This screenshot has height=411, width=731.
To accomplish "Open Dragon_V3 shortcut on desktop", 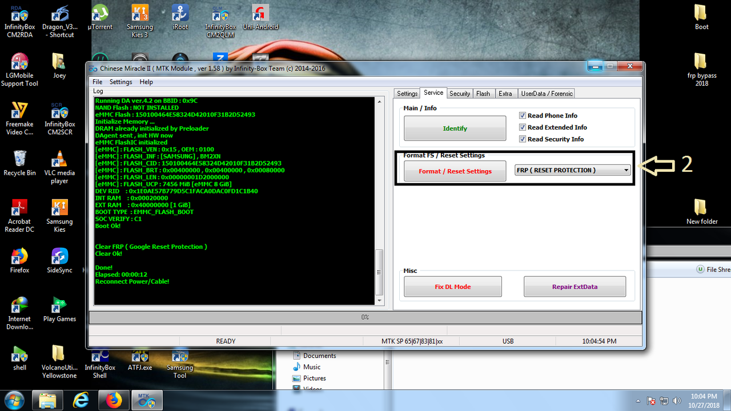I will [61, 22].
